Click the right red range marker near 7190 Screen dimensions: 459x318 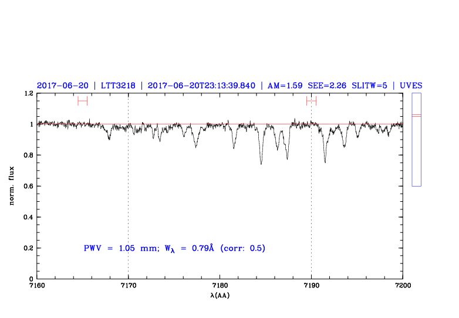pyautogui.click(x=311, y=101)
